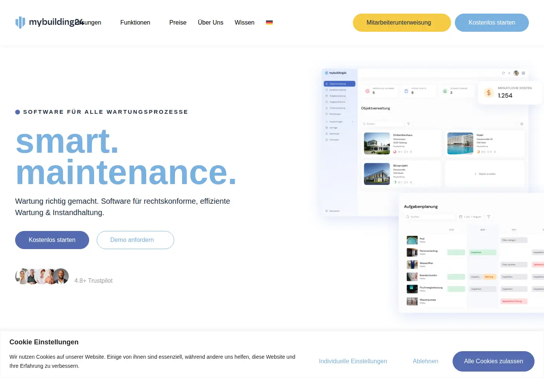Screen dimensions: 544x378
Task: Switch language via the German flag icon
Action: 269,23
